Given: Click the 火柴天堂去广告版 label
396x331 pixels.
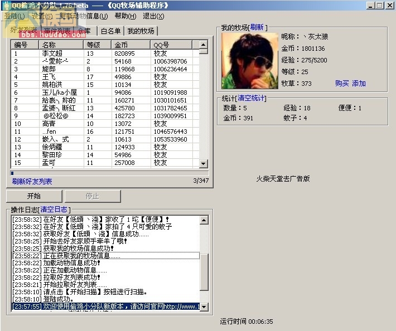Looking at the screenshot, I should pos(283,179).
